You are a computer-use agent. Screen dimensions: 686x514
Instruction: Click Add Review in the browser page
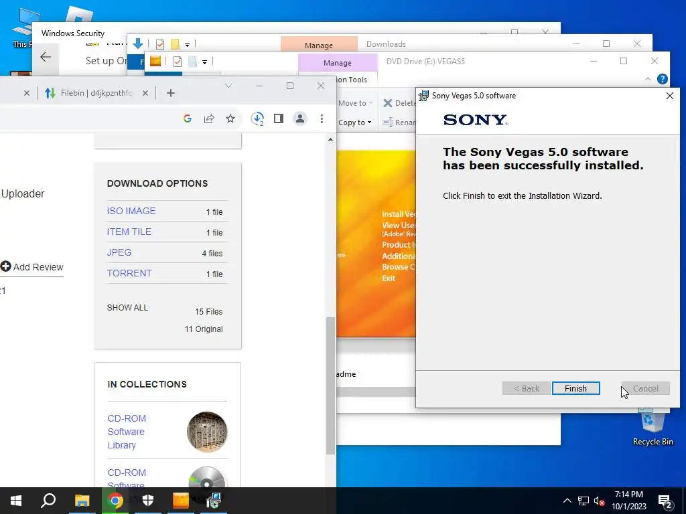click(x=32, y=266)
